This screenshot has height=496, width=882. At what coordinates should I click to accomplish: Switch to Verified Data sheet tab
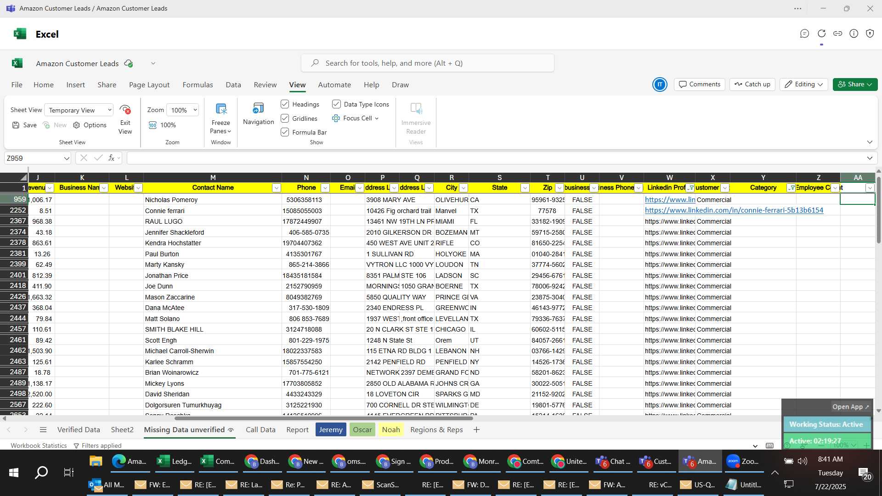[79, 430]
